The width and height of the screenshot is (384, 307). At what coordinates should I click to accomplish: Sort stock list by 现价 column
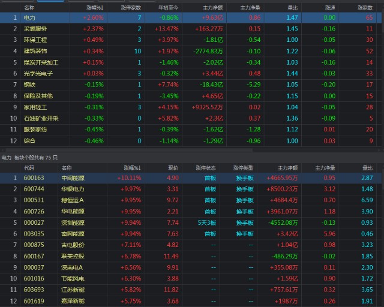174,168
